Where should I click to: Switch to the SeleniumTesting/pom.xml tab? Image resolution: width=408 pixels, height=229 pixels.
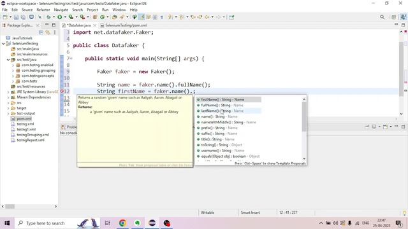[124, 25]
